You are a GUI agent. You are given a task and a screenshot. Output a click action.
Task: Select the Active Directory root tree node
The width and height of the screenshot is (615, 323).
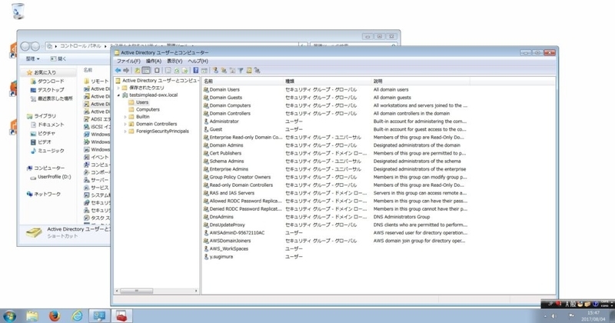coord(158,81)
